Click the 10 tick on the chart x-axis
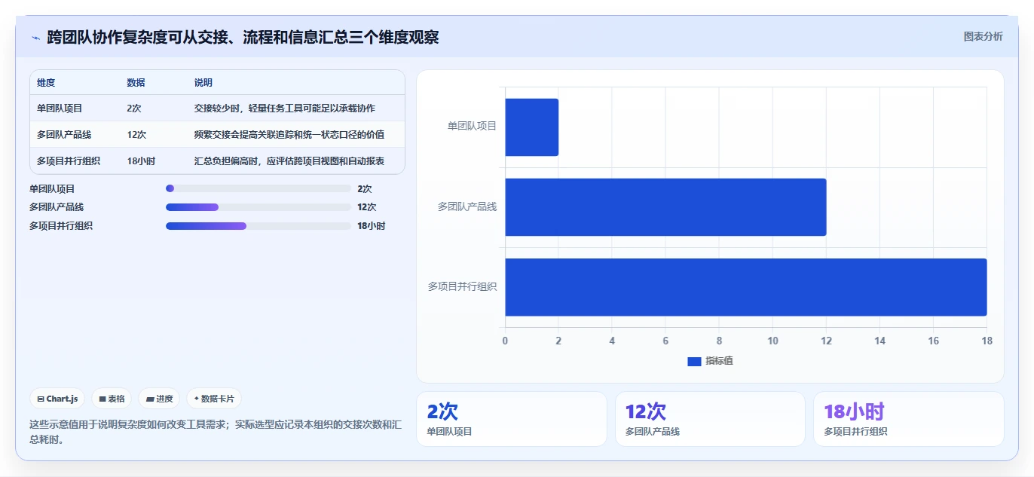The width and height of the screenshot is (1034, 477). [x=772, y=341]
